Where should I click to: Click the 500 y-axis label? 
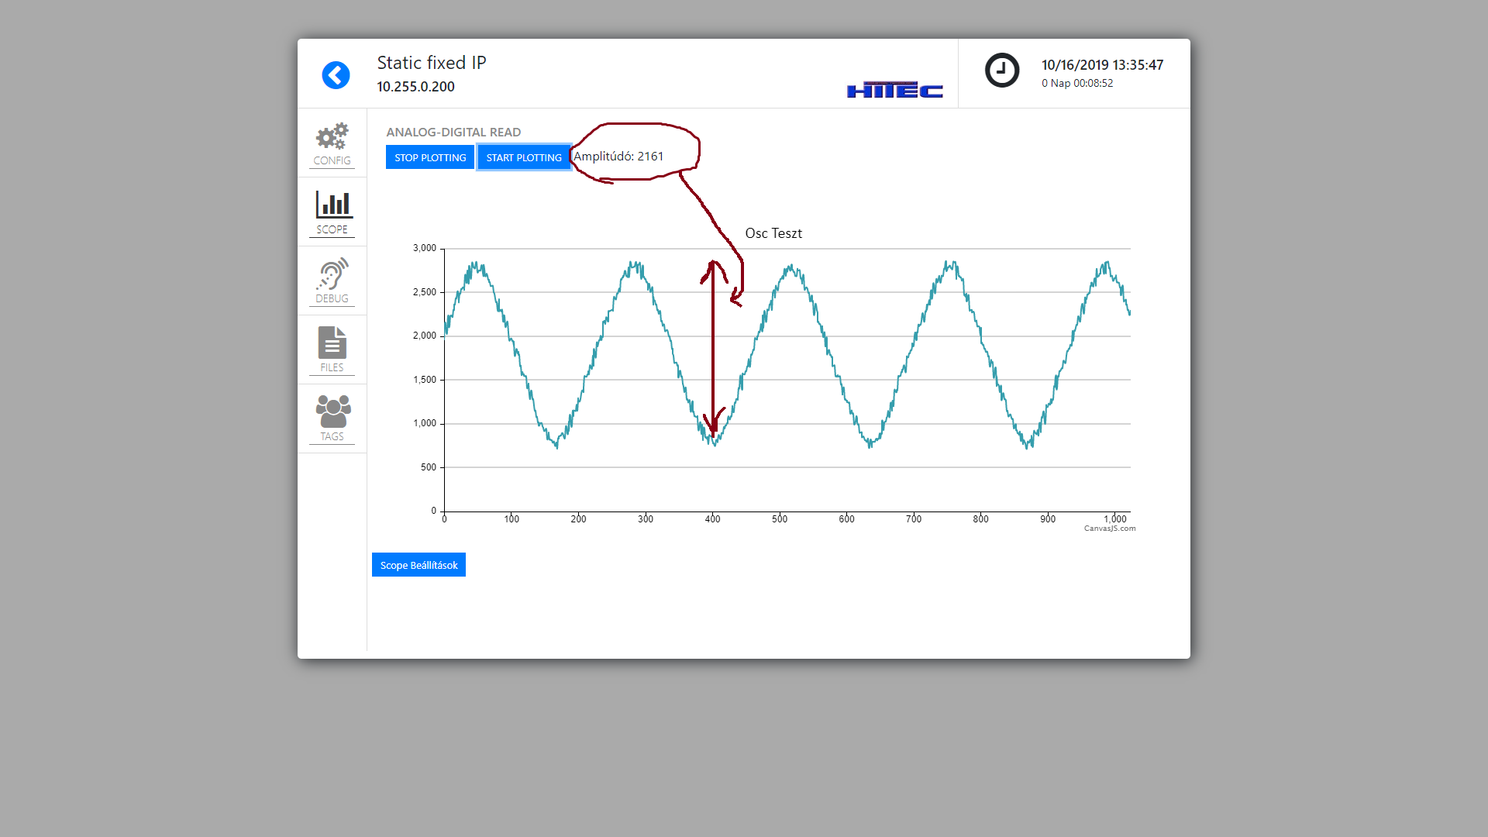point(429,467)
